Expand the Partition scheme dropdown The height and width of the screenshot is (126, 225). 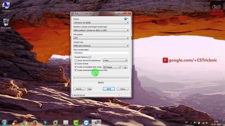[101, 30]
